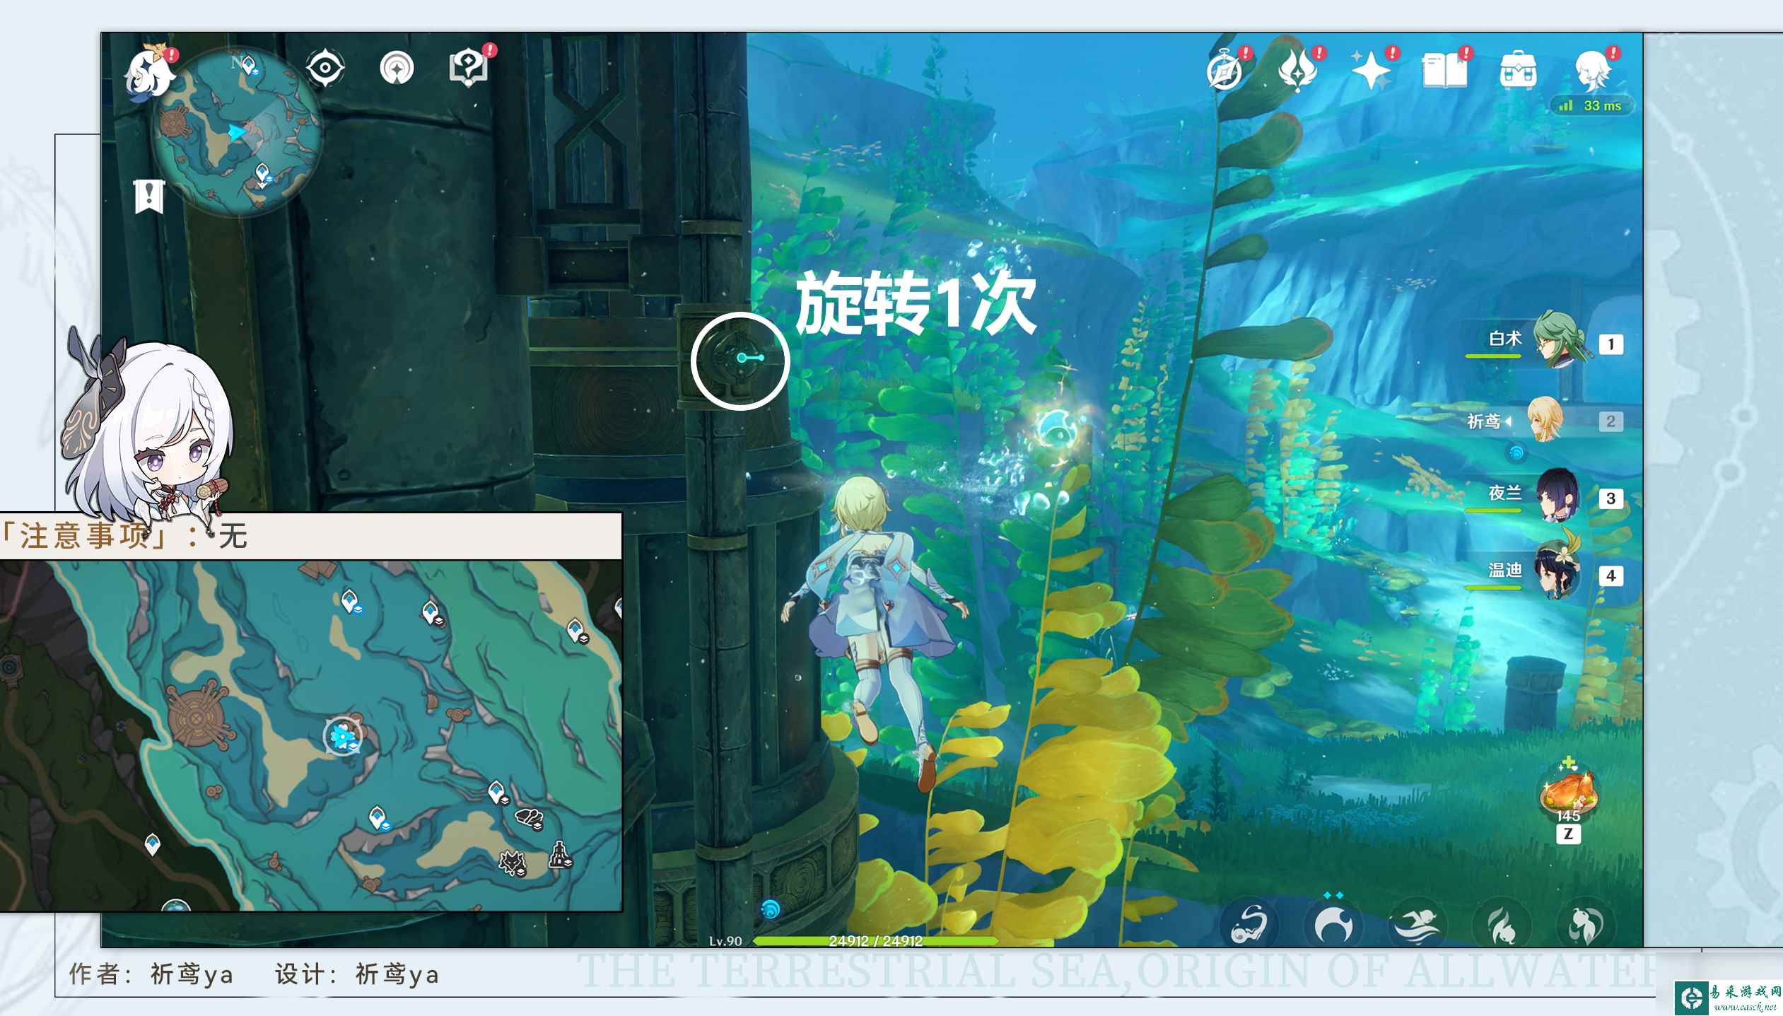Select the tower domain icon on inset map
The width and height of the screenshot is (1783, 1016).
(x=559, y=854)
